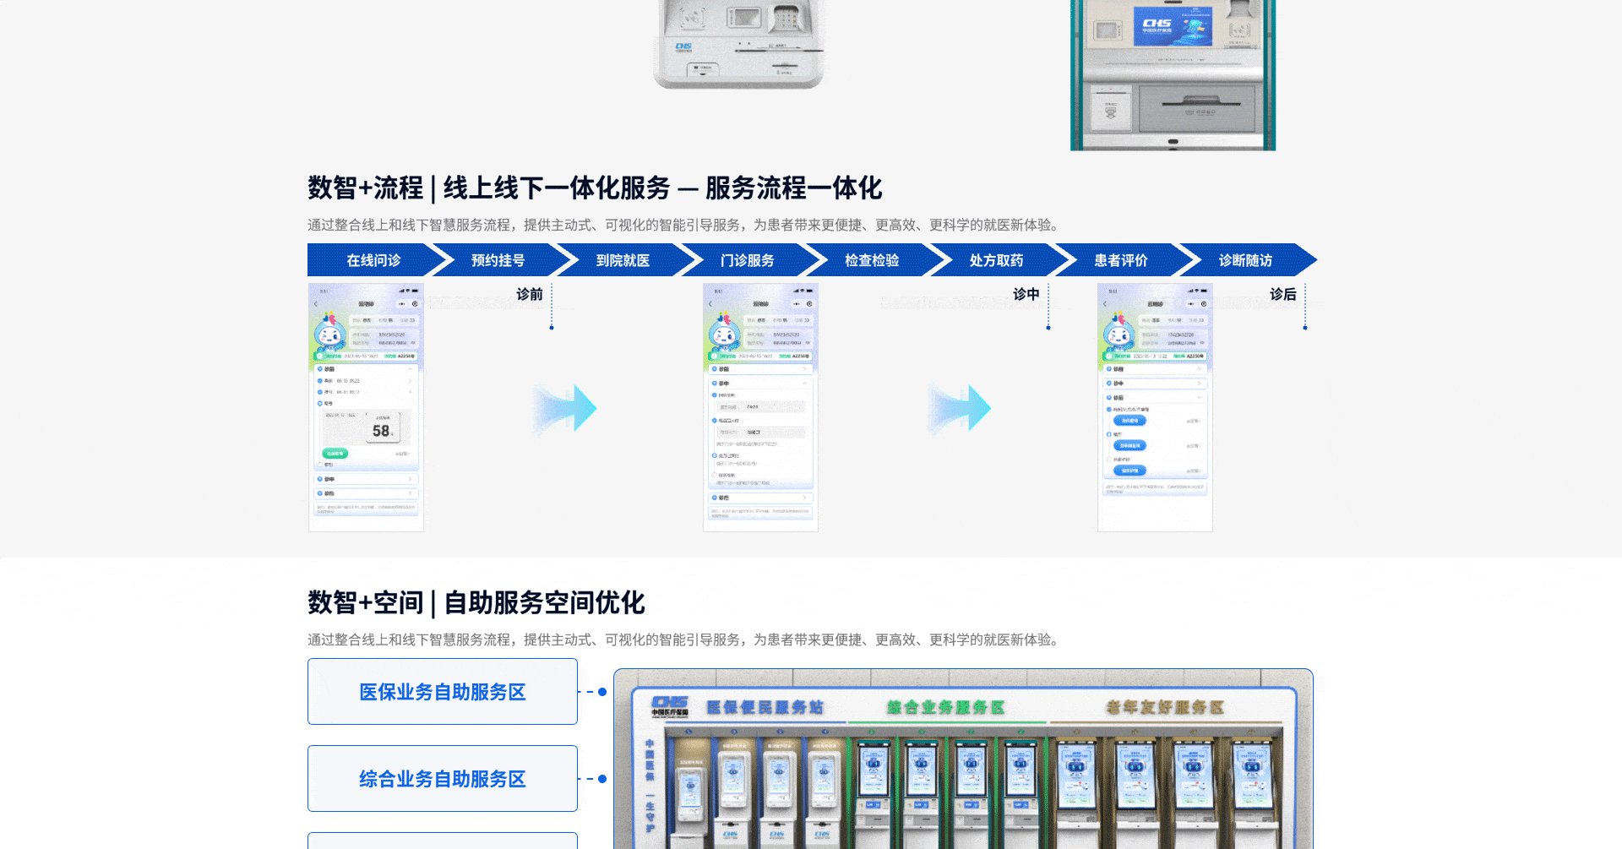The image size is (1622, 849).
Task: Click the 到院就医 process step
Action: [x=623, y=260]
